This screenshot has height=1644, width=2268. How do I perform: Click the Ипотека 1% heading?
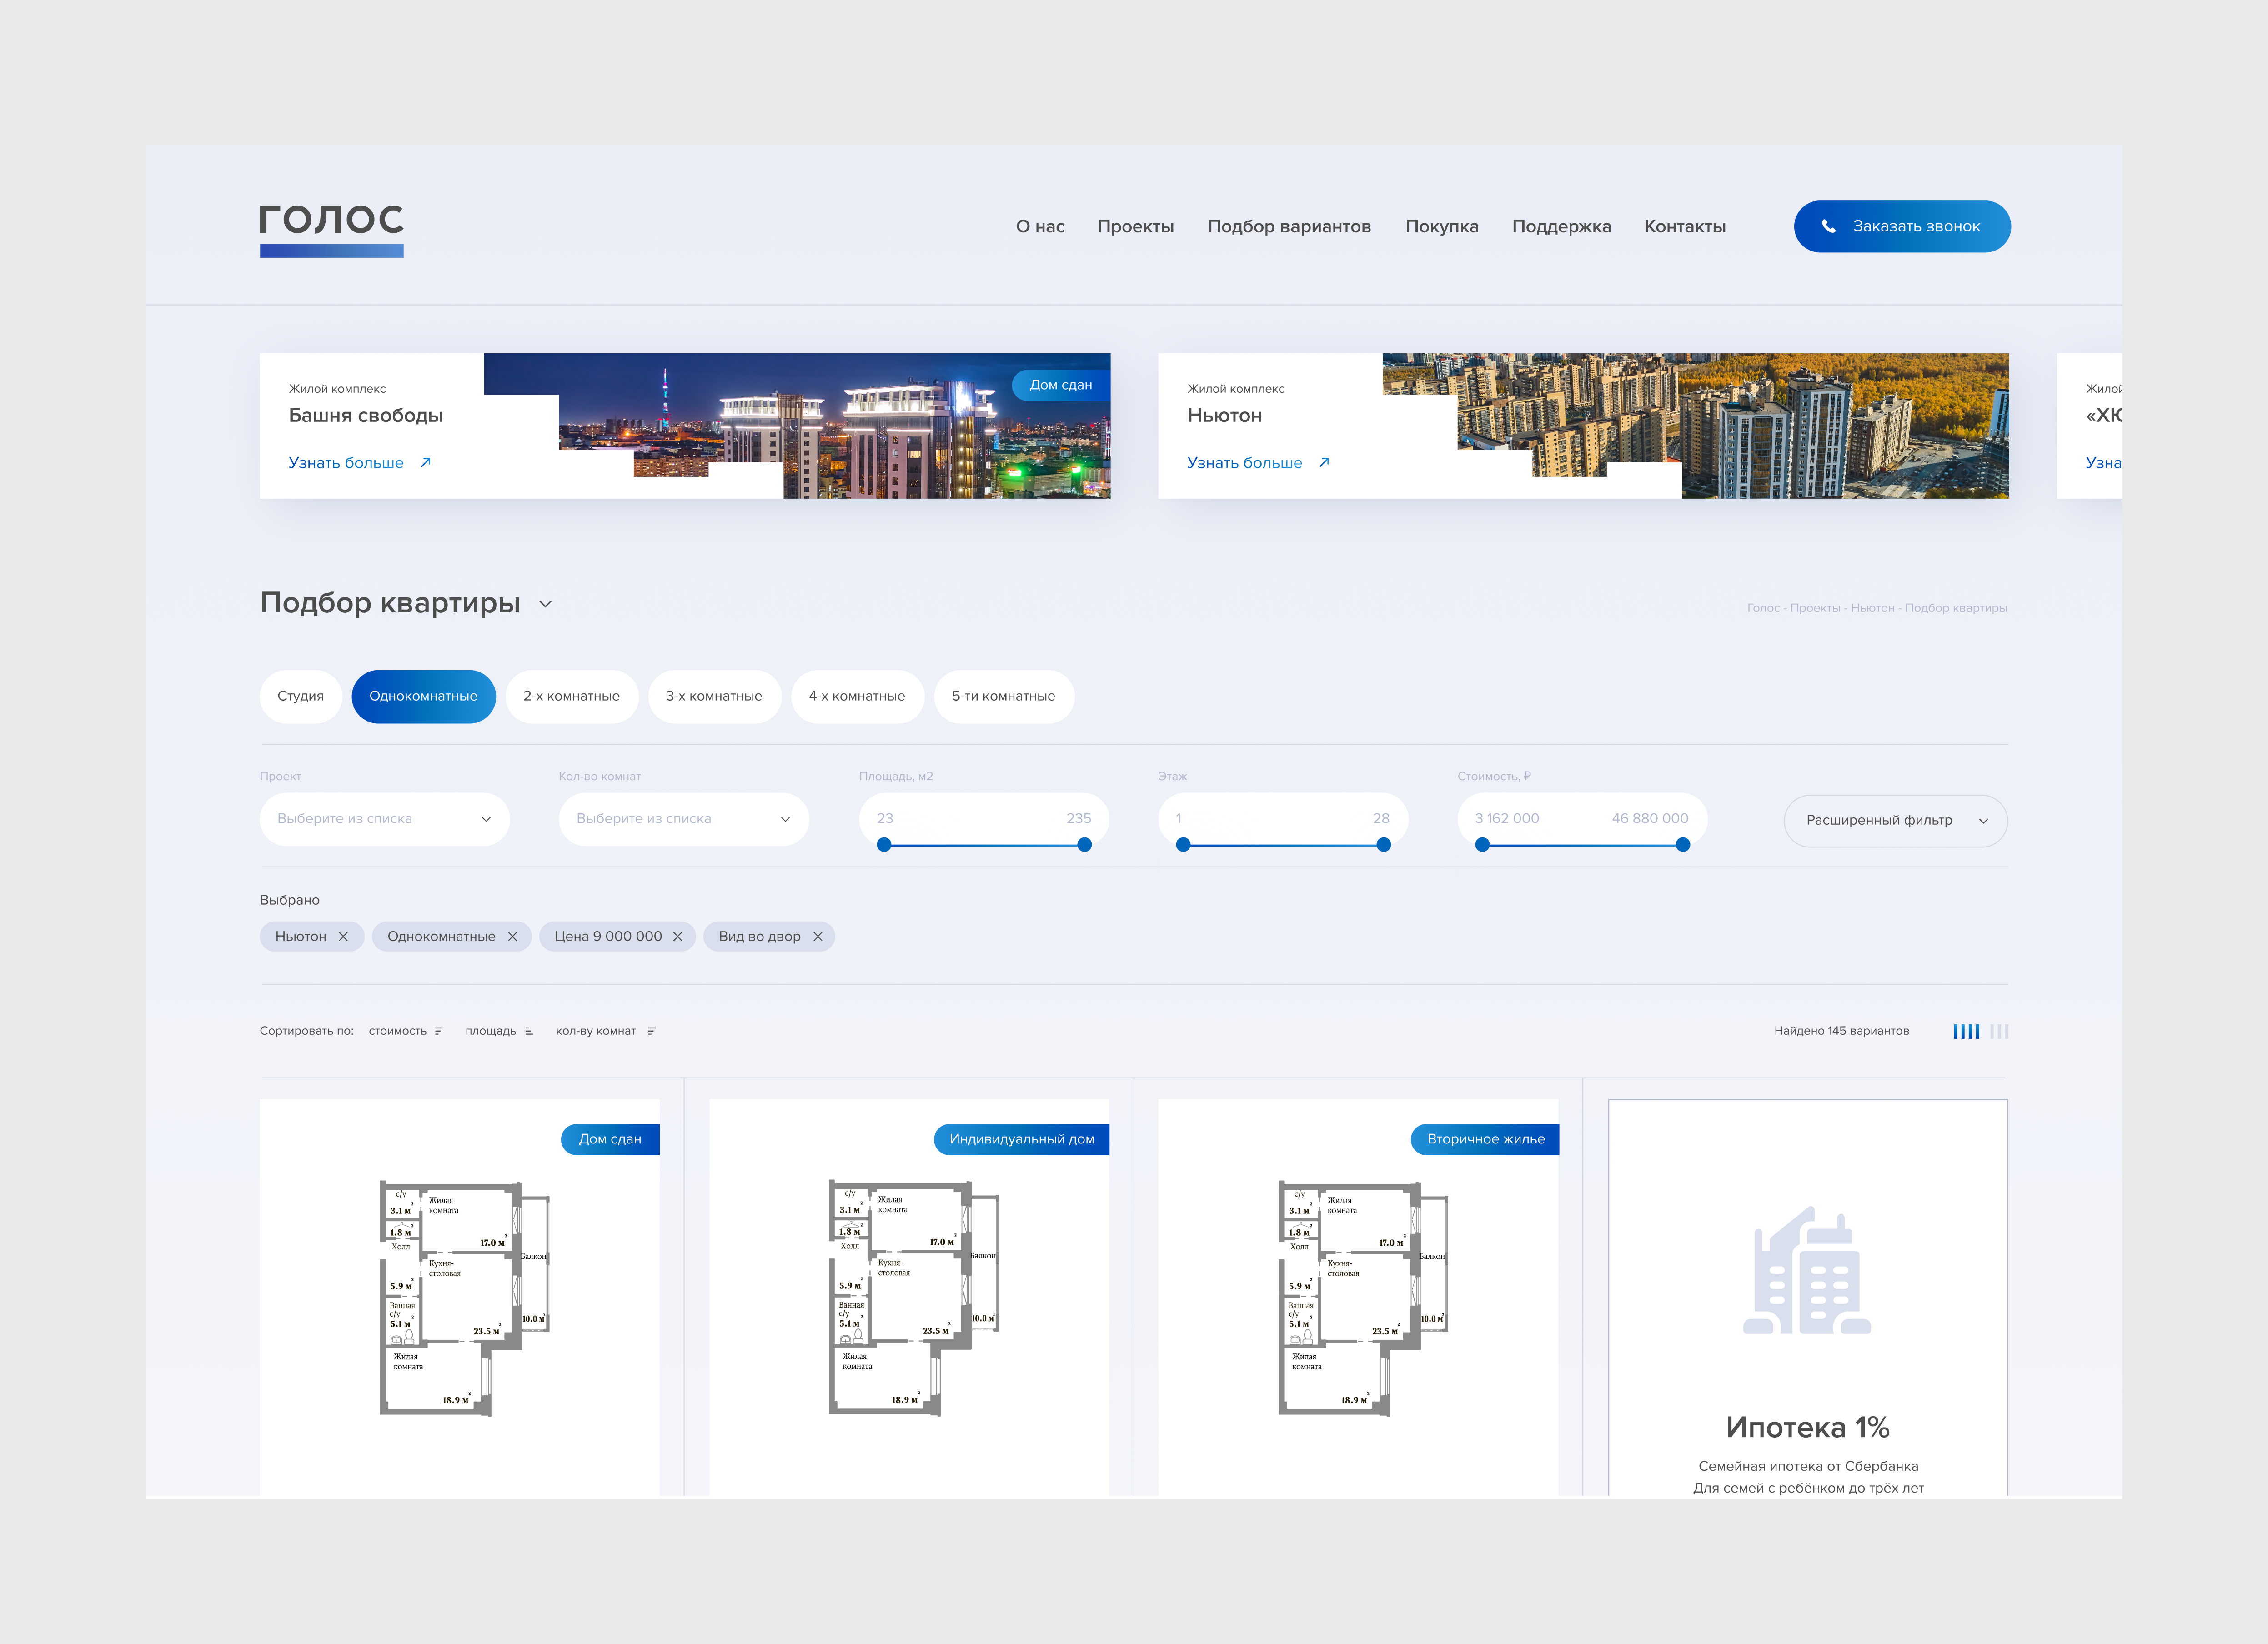[1807, 1427]
